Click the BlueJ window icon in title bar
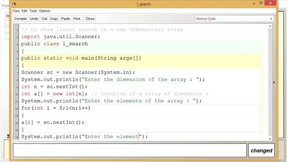The image size is (288, 162). 14,4
